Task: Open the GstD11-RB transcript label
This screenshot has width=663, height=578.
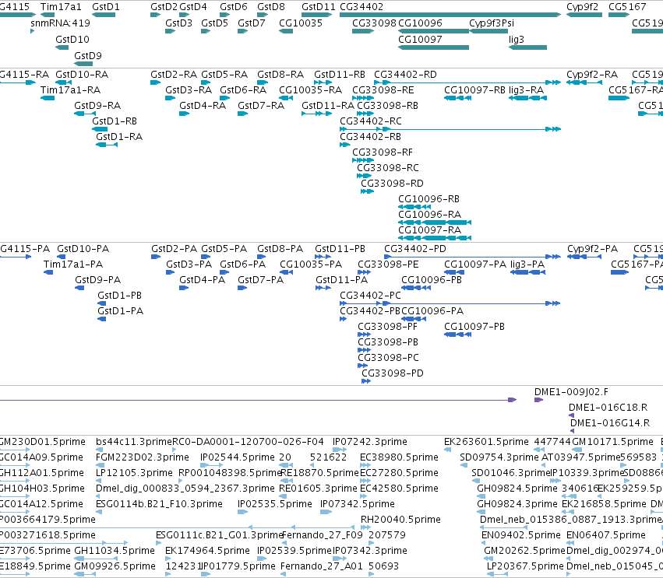Action: (x=340, y=75)
